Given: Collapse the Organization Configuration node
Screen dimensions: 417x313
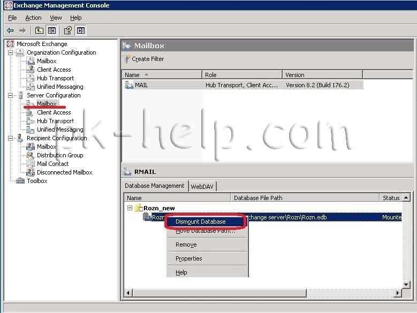Looking at the screenshot, I should pyautogui.click(x=10, y=52).
